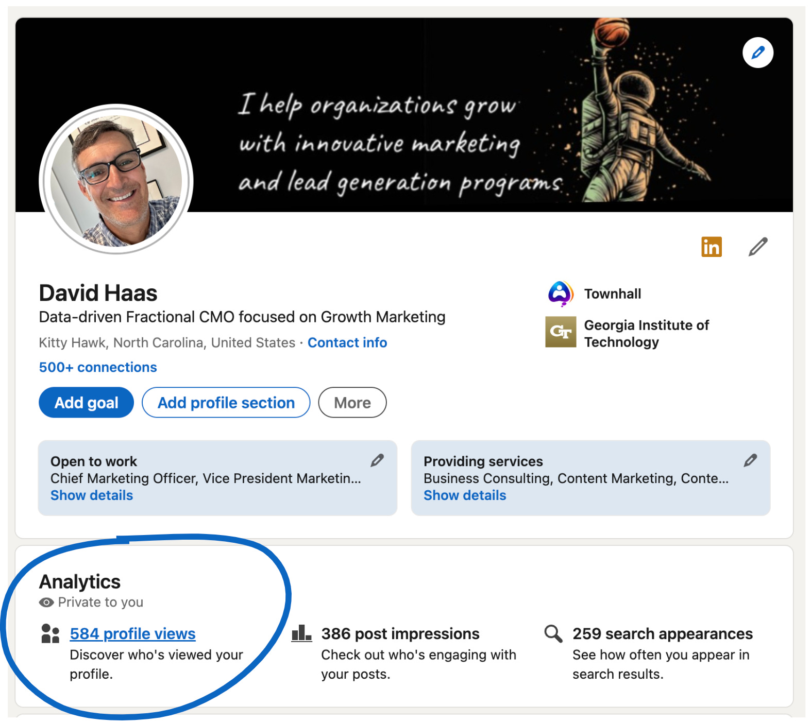This screenshot has width=811, height=723.
Task: Open the Contact info link
Action: 347,342
